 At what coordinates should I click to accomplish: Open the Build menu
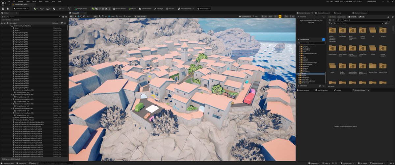[41, 1]
